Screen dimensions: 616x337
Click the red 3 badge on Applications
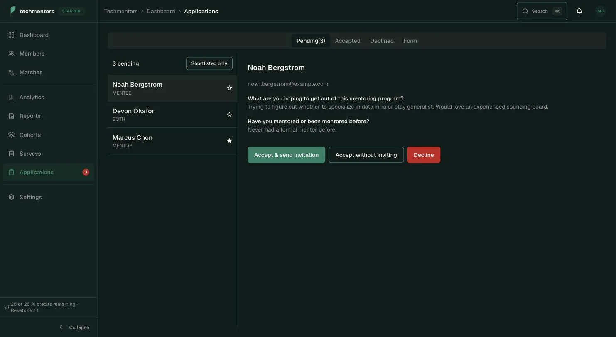click(86, 172)
